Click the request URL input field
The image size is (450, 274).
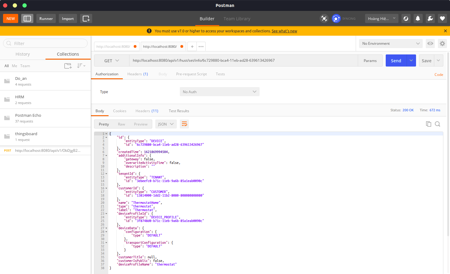coord(243,60)
